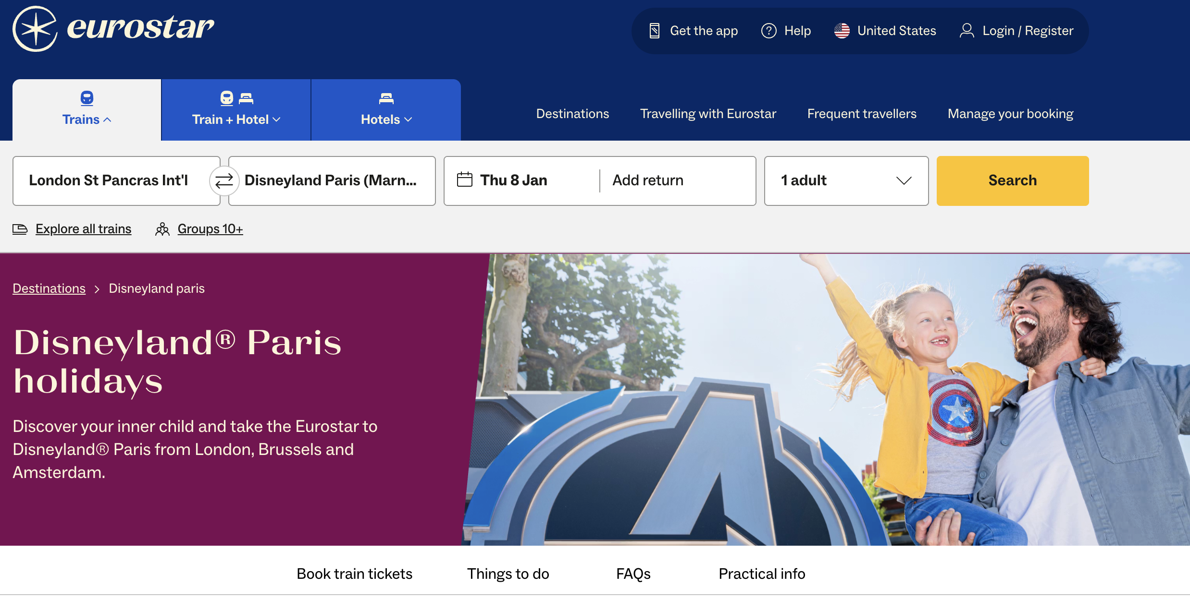Swap stations using the arrows icon
The height and width of the screenshot is (598, 1190).
[224, 181]
